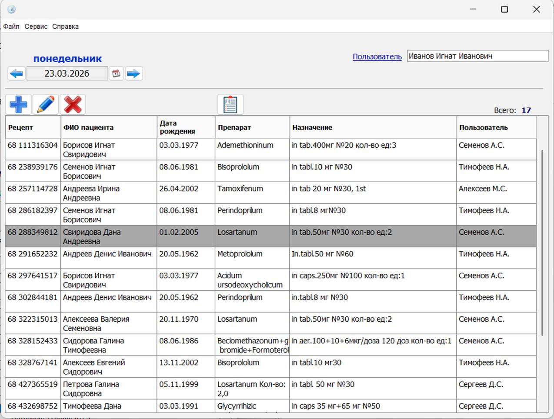Sort by the Рецепт column header
The width and height of the screenshot is (554, 419).
(20, 127)
